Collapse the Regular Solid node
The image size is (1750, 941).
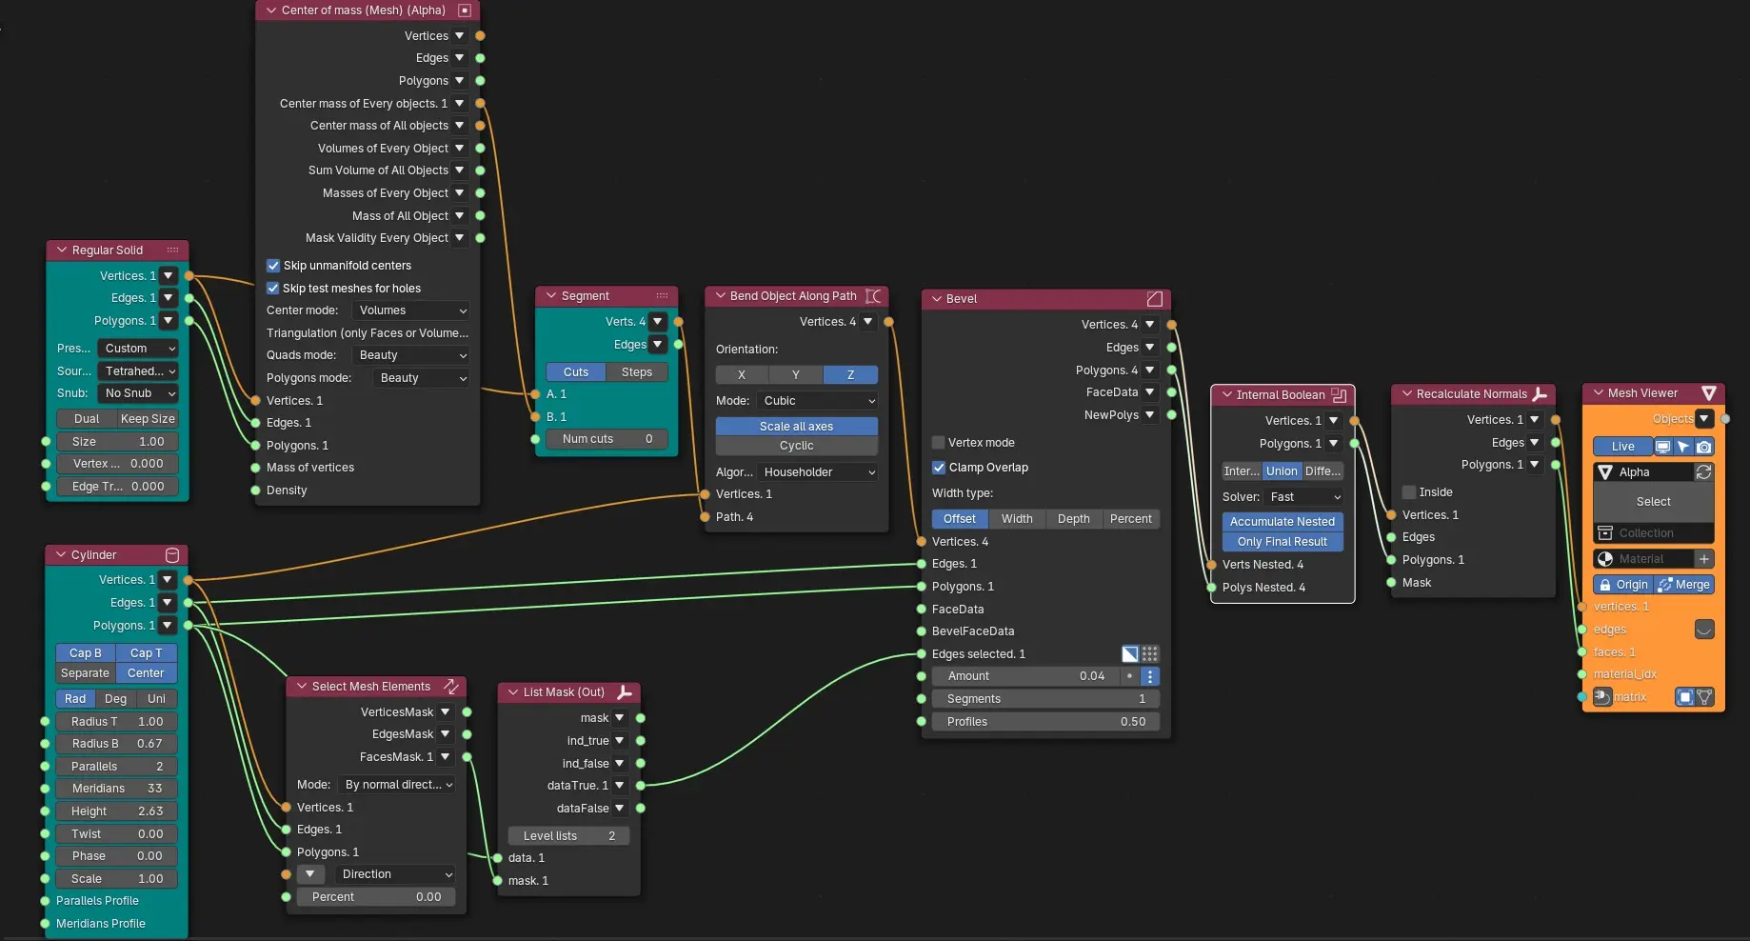pos(62,250)
